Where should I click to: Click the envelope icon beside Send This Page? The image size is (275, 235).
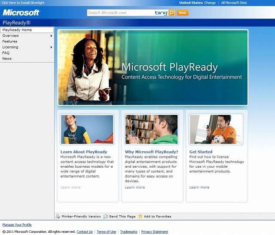[106, 216]
